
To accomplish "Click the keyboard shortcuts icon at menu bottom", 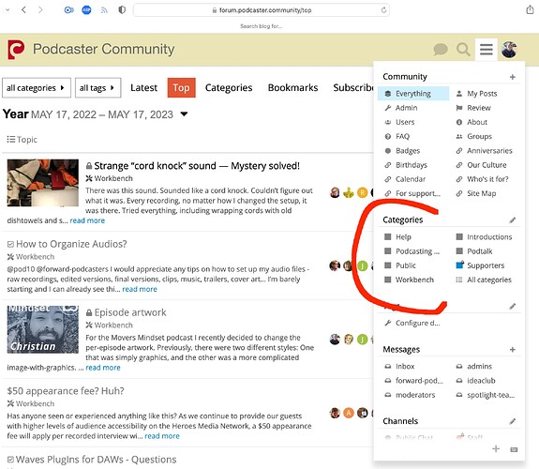I will point(514,449).
